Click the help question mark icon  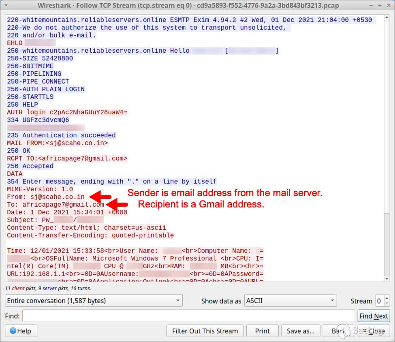(x=13, y=330)
